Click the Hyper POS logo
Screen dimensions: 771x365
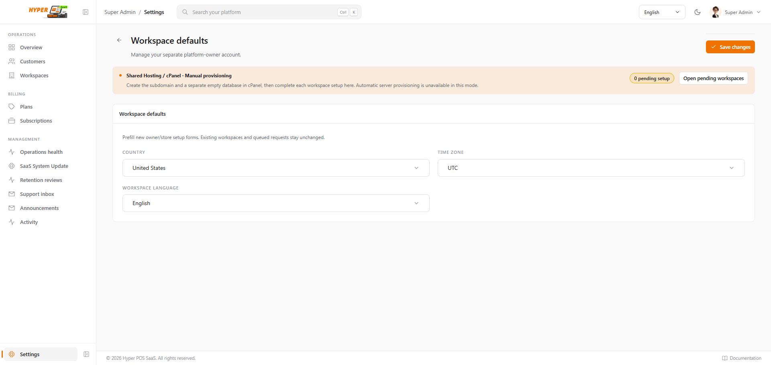click(48, 12)
